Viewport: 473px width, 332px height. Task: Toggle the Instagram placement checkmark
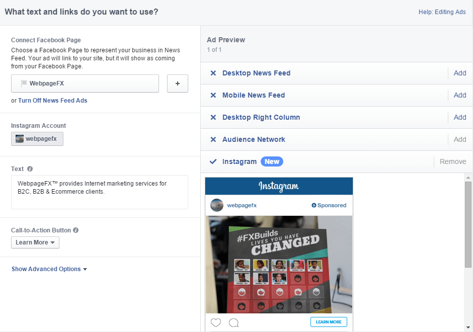213,161
